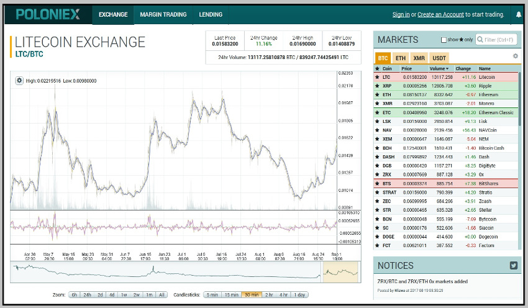The height and width of the screenshot is (308, 528).
Task: Set chart zoom to 6h
Action: [74, 294]
